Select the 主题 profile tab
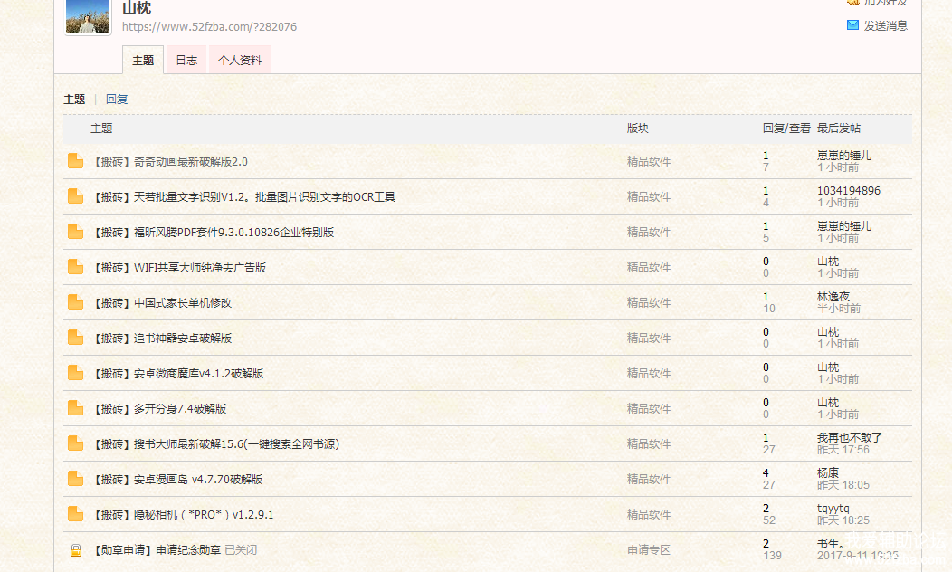Screen dimensions: 952x572 point(143,61)
